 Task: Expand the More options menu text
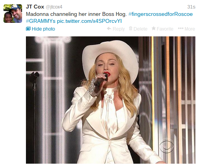tap(190, 29)
